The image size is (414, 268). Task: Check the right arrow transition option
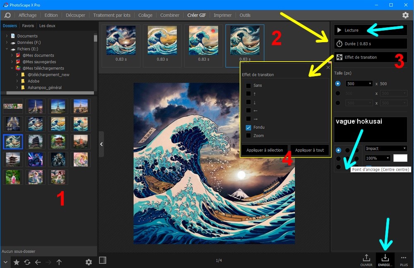248,119
